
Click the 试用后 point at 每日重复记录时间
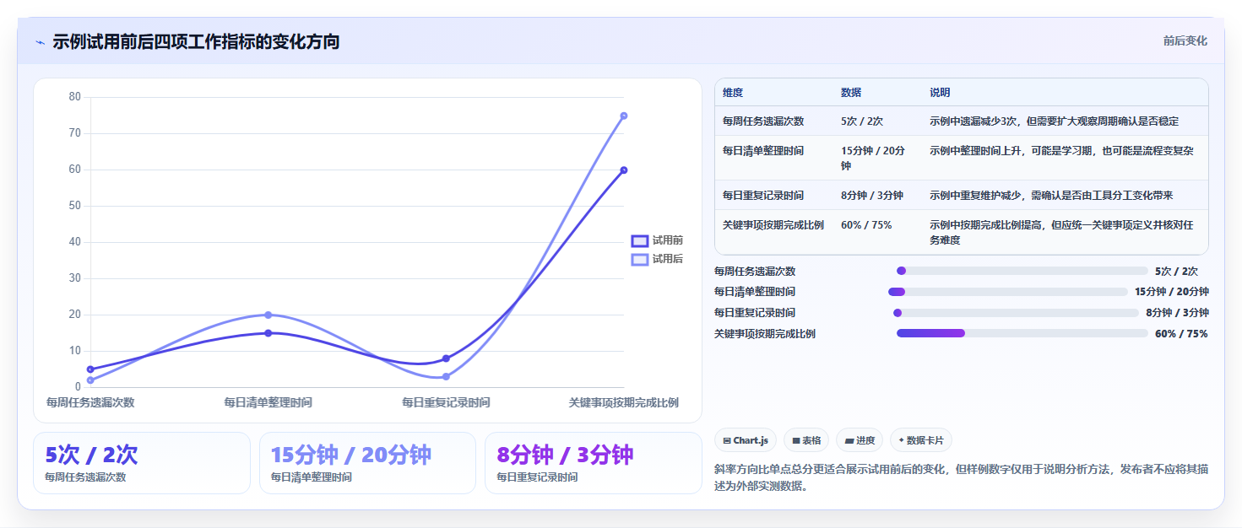coord(446,376)
